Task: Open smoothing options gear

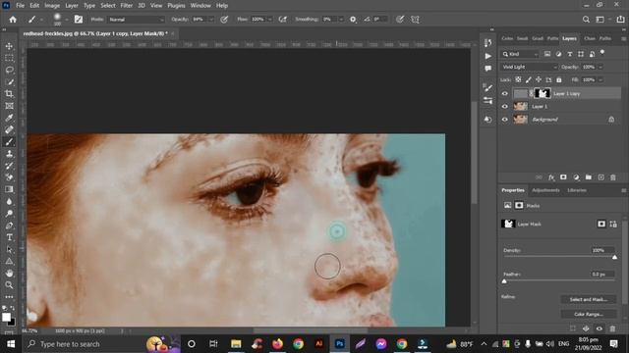Action: pyautogui.click(x=353, y=20)
